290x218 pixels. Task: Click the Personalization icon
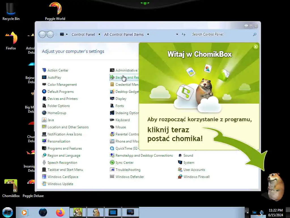pos(44,141)
